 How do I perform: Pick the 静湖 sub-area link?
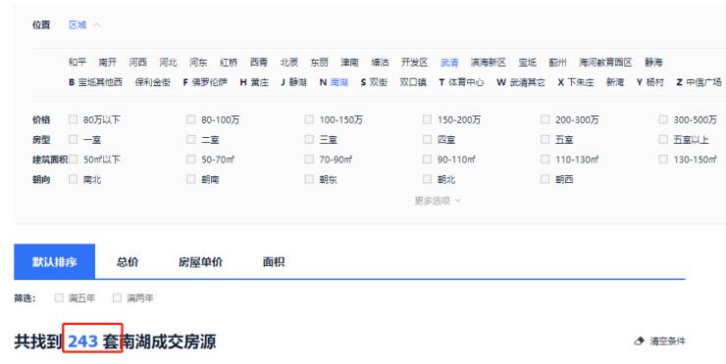[297, 82]
